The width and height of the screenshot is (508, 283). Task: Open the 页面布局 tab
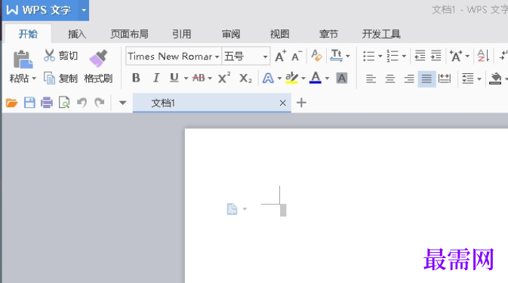click(x=129, y=34)
